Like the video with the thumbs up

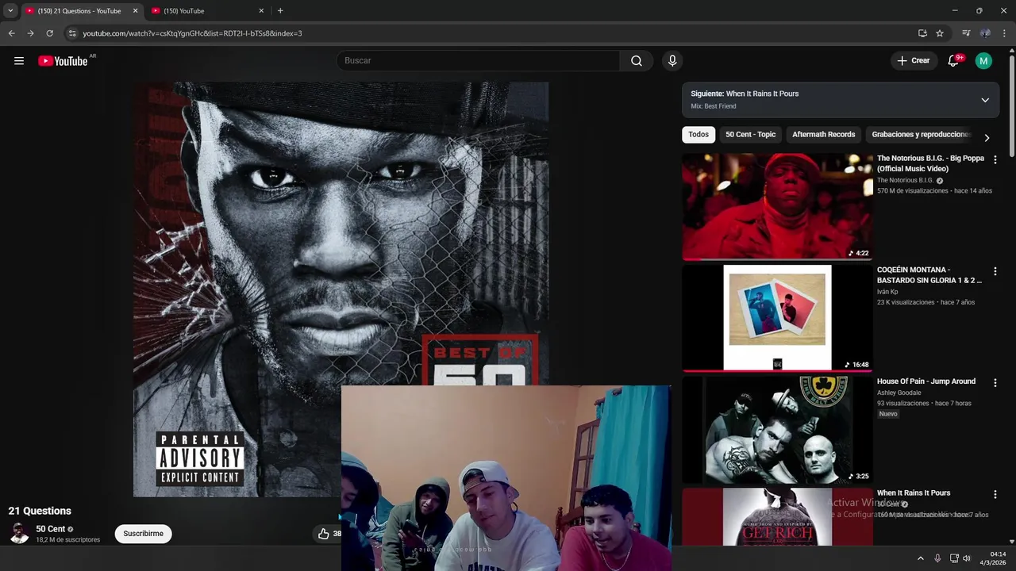click(x=323, y=534)
